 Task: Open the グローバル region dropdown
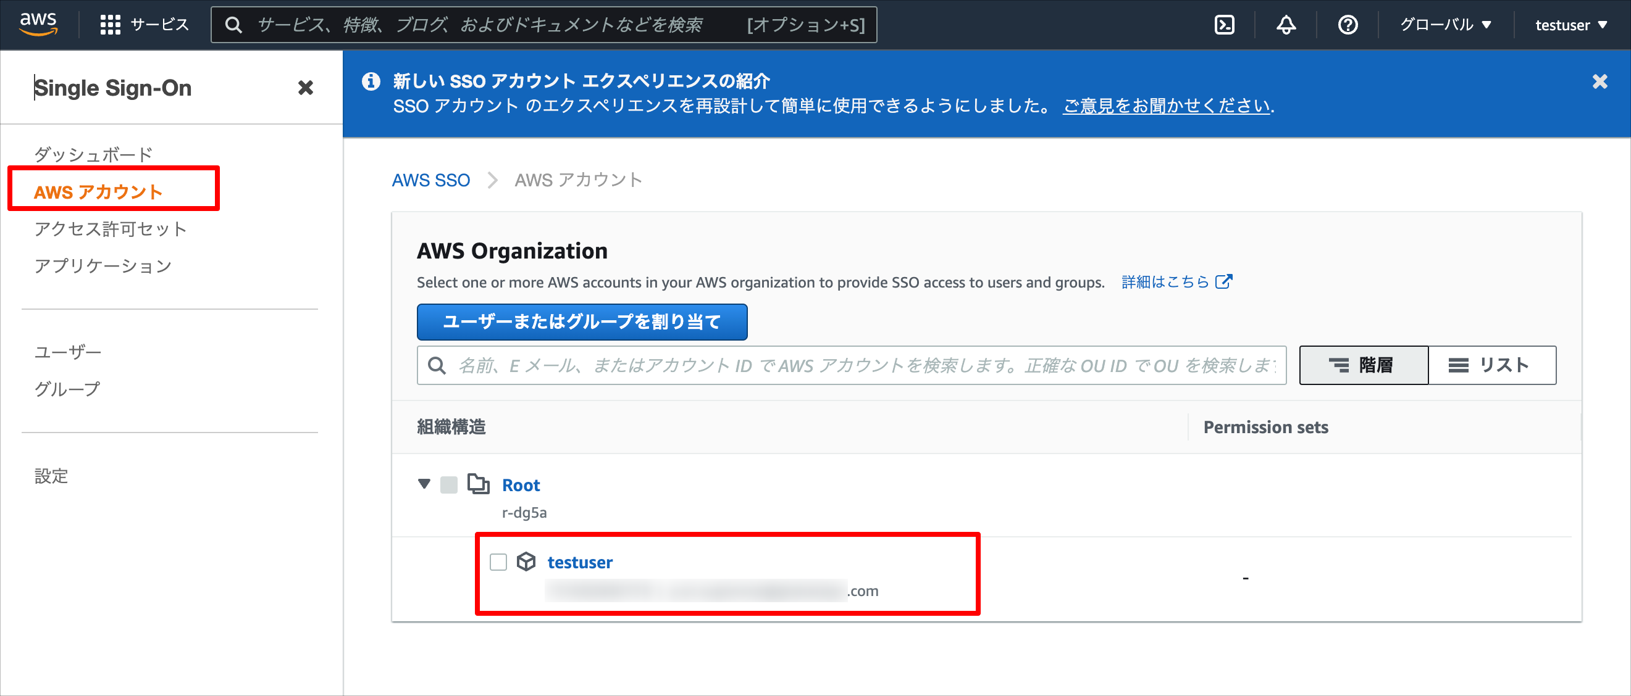click(x=1446, y=25)
